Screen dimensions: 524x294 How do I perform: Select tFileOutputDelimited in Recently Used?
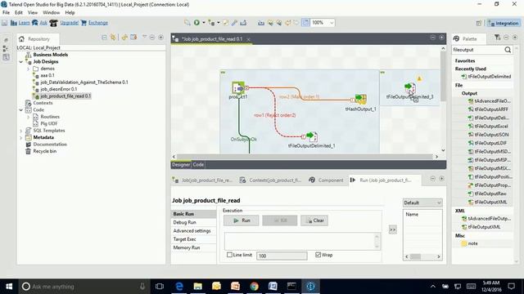click(486, 77)
